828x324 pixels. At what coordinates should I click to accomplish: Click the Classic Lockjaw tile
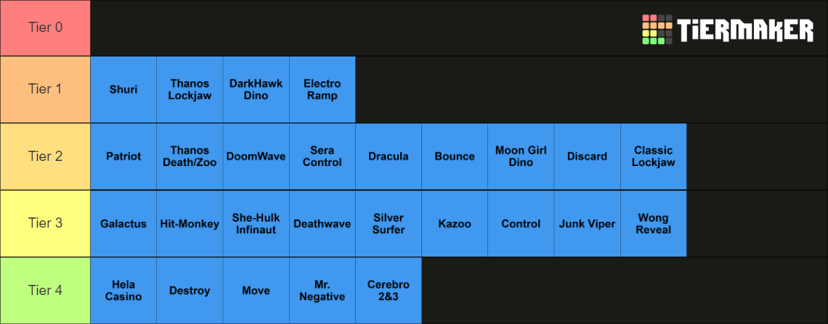pos(653,157)
